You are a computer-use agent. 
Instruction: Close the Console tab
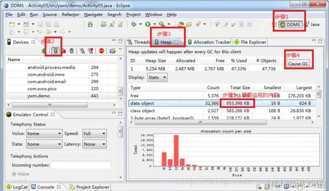(x=59, y=187)
